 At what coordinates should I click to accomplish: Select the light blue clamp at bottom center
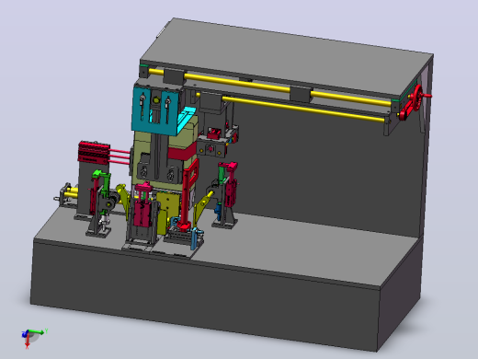tap(195, 238)
